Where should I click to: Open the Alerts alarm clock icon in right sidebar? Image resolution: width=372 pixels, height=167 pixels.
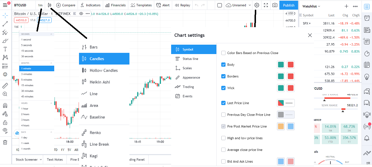tap(367, 18)
